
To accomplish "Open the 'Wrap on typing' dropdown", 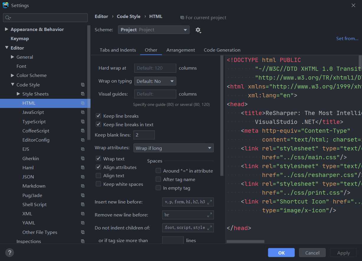I will 155,81.
